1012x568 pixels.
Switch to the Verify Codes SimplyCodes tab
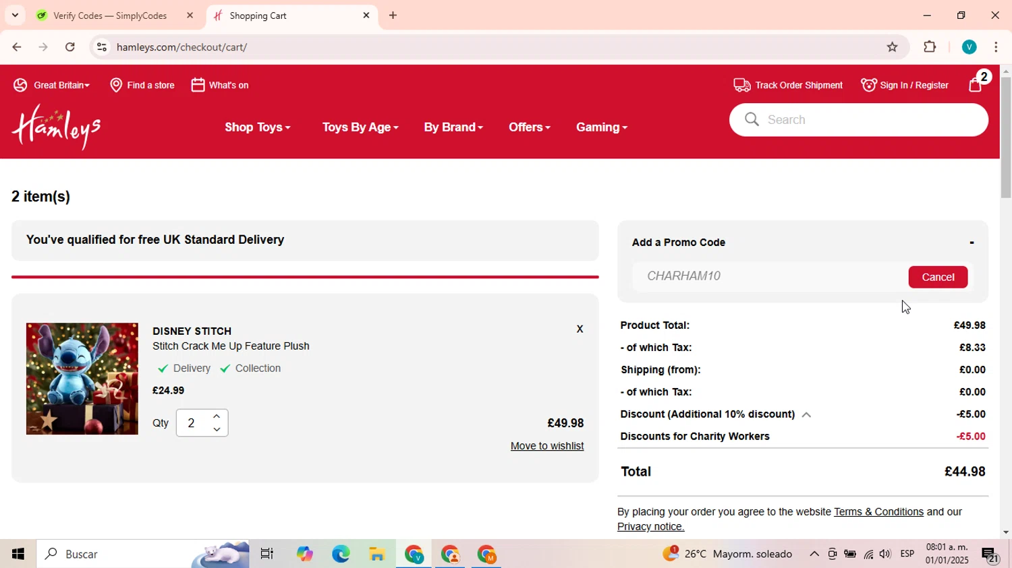[x=110, y=15]
